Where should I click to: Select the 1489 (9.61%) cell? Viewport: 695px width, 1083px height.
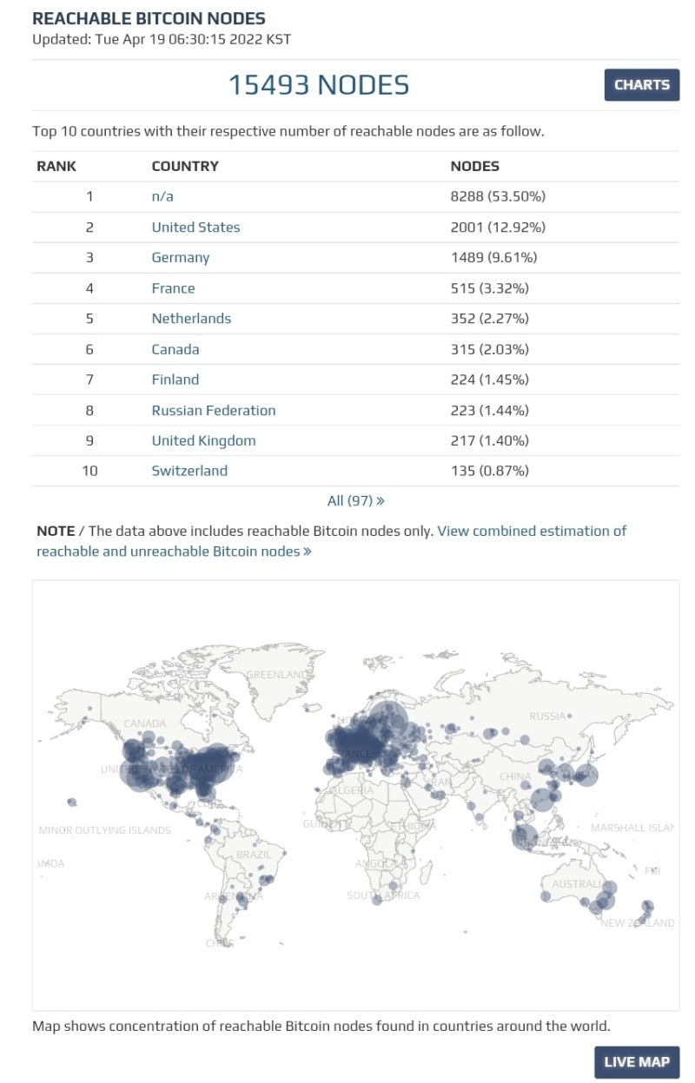coord(493,257)
